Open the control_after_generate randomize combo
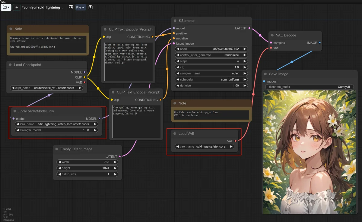This screenshot has height=222, width=362. pos(211,55)
